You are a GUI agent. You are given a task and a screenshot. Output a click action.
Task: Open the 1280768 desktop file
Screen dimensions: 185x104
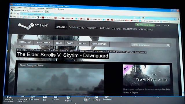55,98
